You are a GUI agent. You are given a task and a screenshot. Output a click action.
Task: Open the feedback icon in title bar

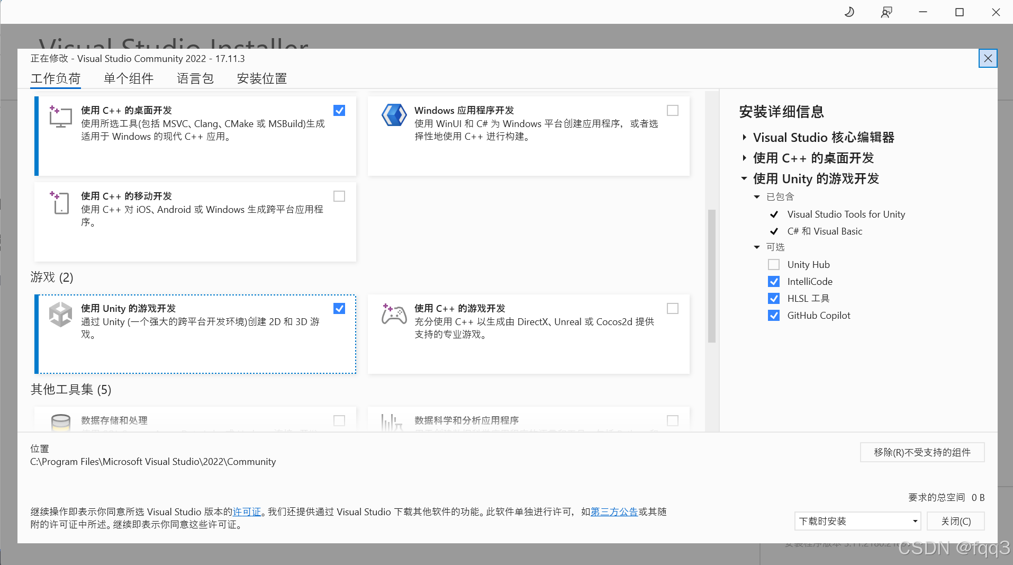[887, 12]
